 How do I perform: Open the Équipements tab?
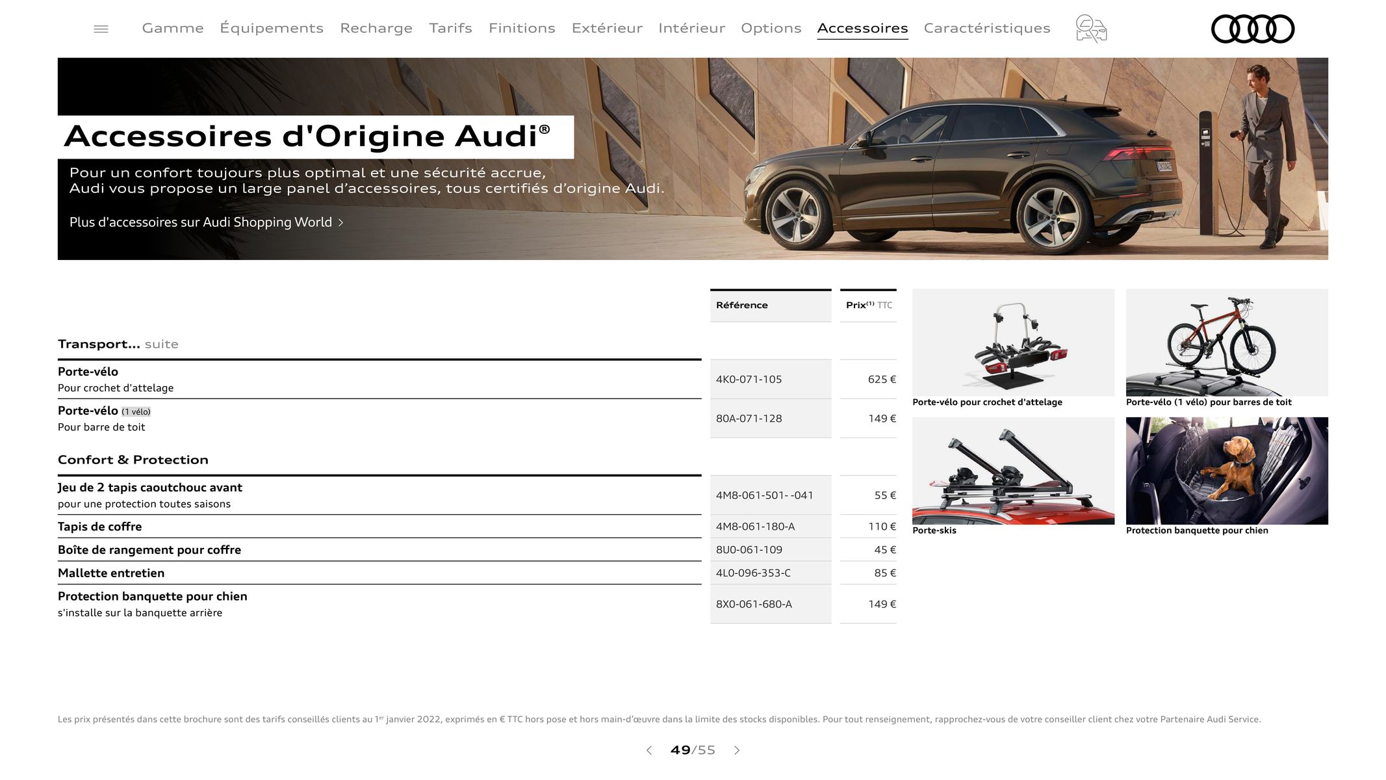tap(272, 28)
